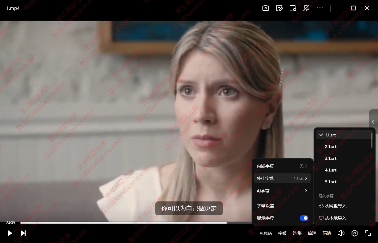Open the note editing icon
378x243 pixels.
click(279, 8)
